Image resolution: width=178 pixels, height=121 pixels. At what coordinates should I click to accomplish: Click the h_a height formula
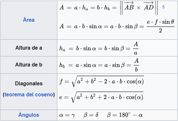(x=99, y=48)
